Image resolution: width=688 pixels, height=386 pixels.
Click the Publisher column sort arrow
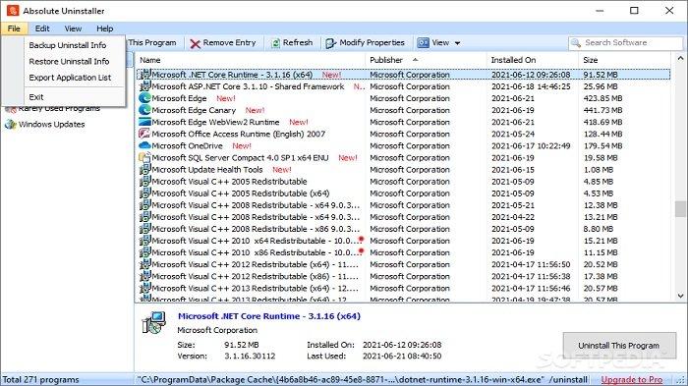tap(415, 60)
